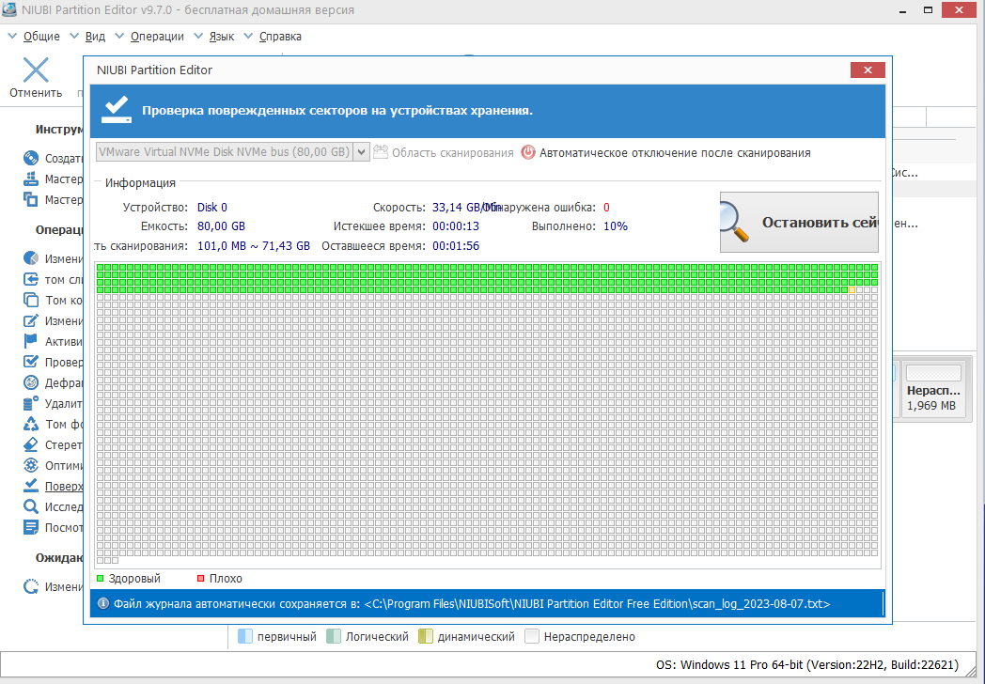Click the green Логический legend swatch
The height and width of the screenshot is (684, 985).
click(334, 636)
